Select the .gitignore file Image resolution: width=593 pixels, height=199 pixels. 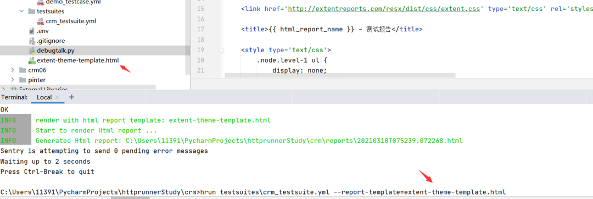(x=51, y=41)
